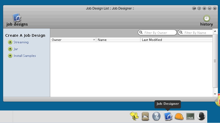
Task: Sort by Last Modified column header
Action: click(x=176, y=40)
